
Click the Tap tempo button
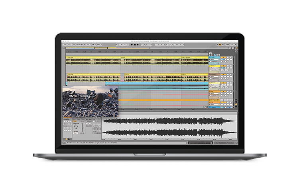pyautogui.click(x=74, y=45)
